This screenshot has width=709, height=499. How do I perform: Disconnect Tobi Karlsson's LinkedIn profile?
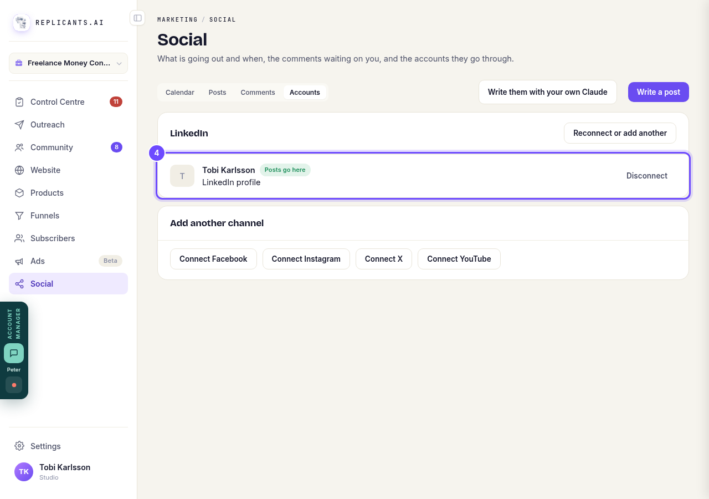[647, 176]
